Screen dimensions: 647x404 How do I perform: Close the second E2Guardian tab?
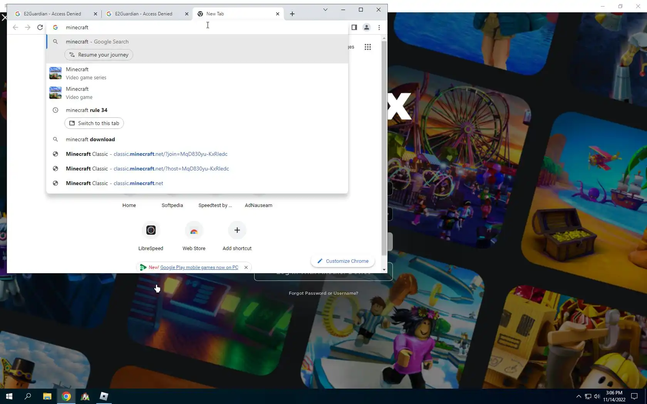click(x=187, y=14)
